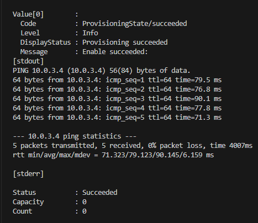This screenshot has width=258, height=223.
Task: Click the icmp_seq=3 ping reply line
Action: click(117, 99)
